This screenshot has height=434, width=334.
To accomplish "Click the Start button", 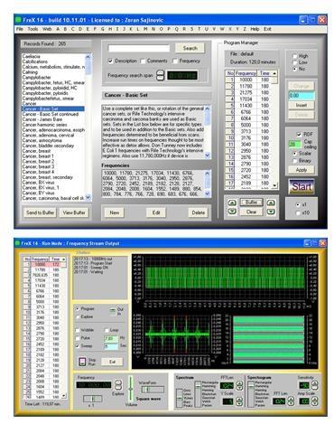I will 302,186.
